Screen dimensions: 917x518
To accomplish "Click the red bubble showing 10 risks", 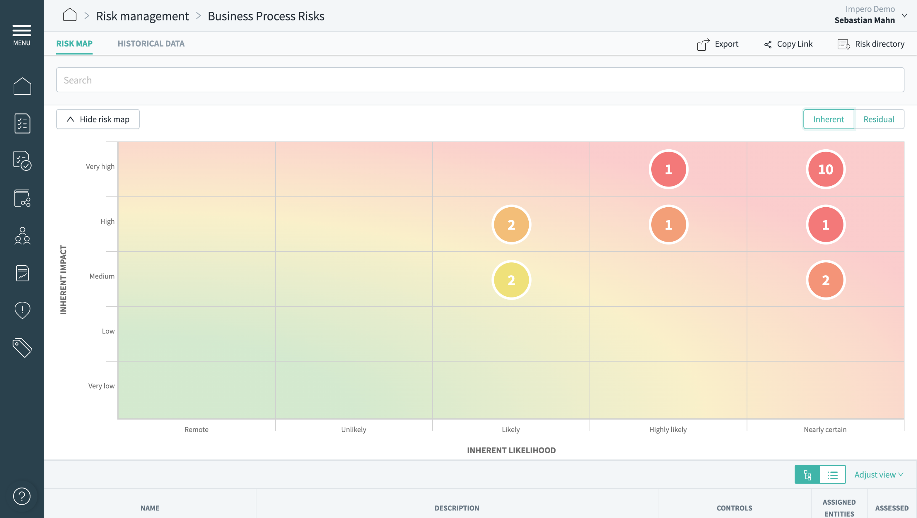I will (x=826, y=169).
